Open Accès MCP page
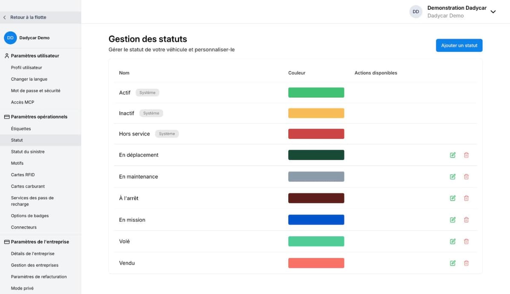 click(x=23, y=102)
